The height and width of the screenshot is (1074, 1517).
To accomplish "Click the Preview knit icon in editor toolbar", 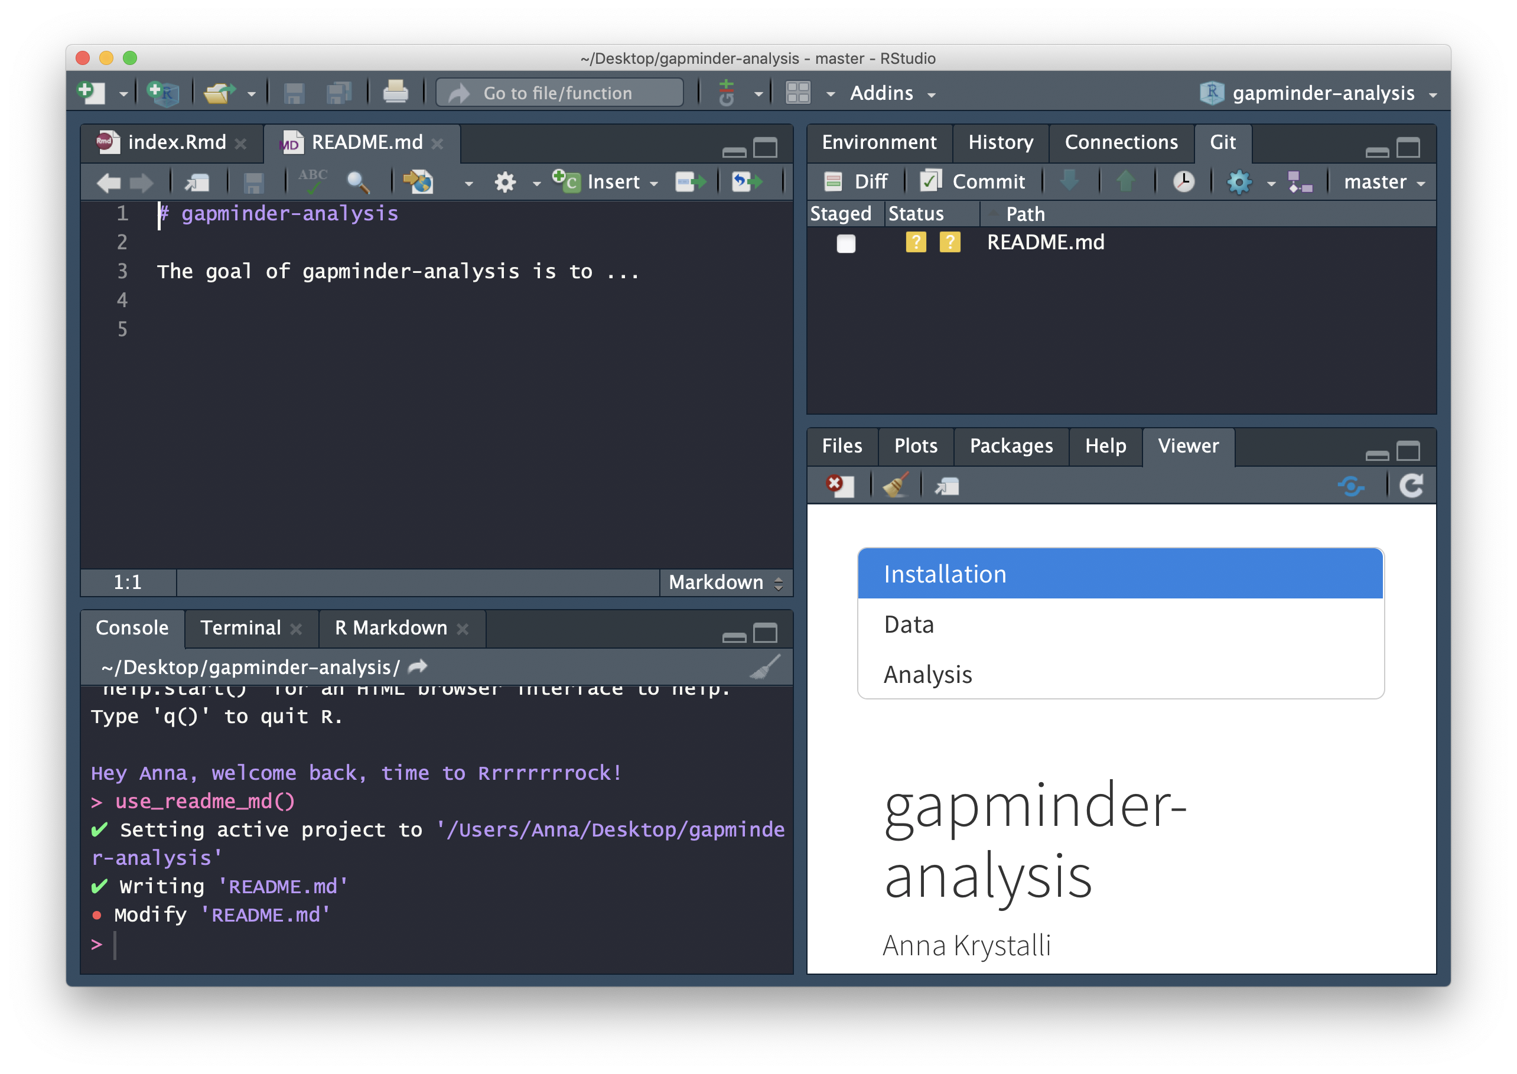I will 419,182.
